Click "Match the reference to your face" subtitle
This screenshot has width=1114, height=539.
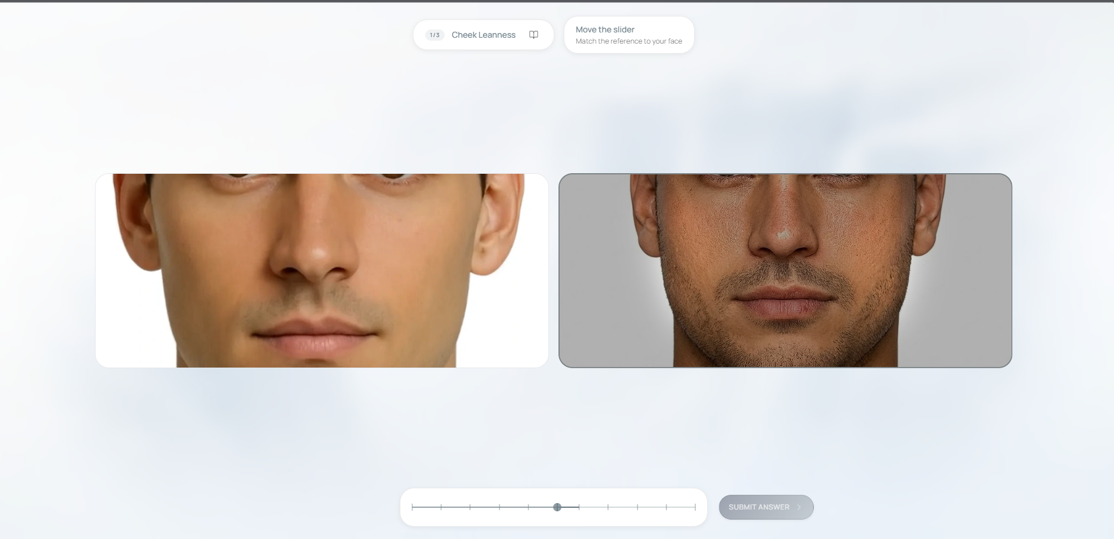tap(629, 41)
